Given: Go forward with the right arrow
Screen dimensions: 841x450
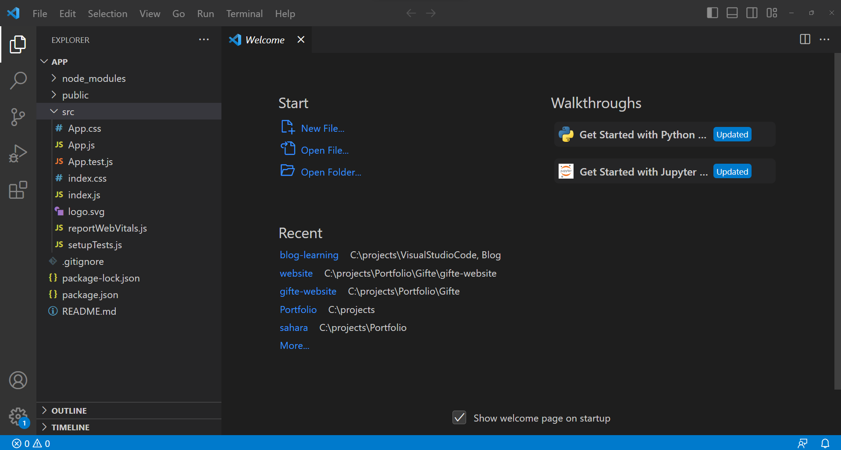Looking at the screenshot, I should tap(431, 13).
